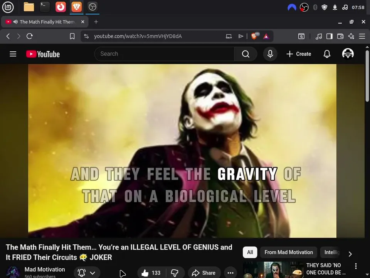Open the Brave Wallet icon

tap(340, 36)
